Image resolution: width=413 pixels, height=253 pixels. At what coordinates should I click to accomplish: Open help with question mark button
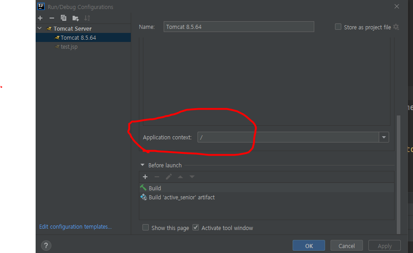point(46,246)
